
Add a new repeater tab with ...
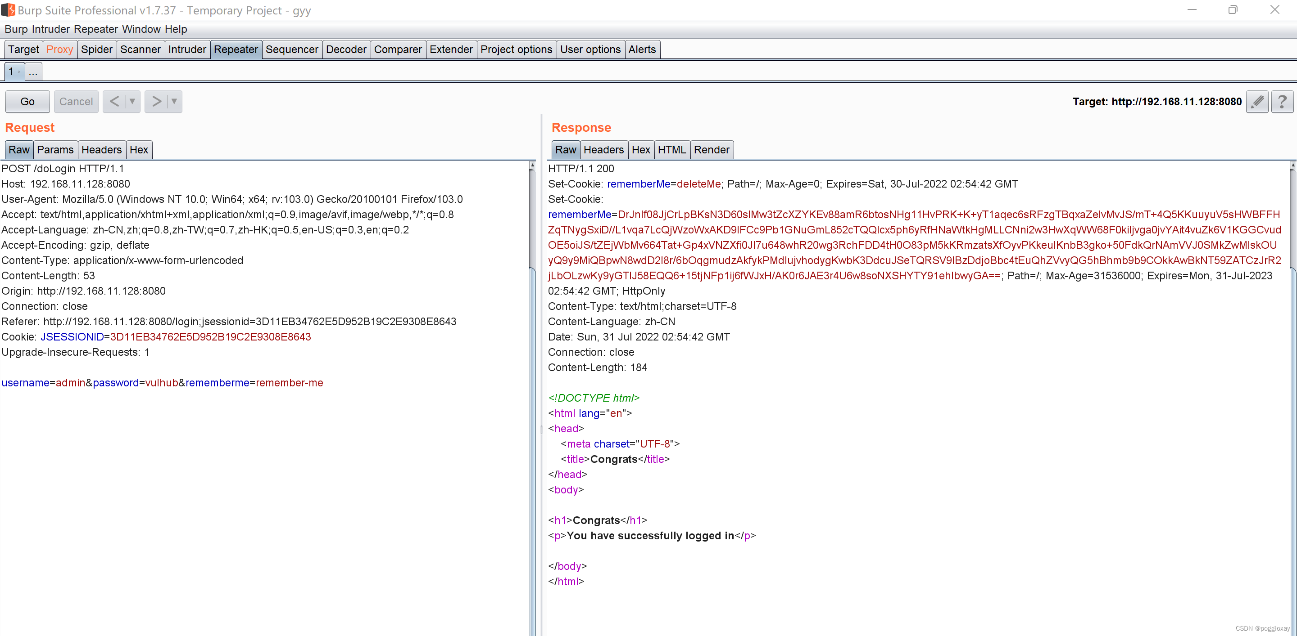click(x=33, y=72)
